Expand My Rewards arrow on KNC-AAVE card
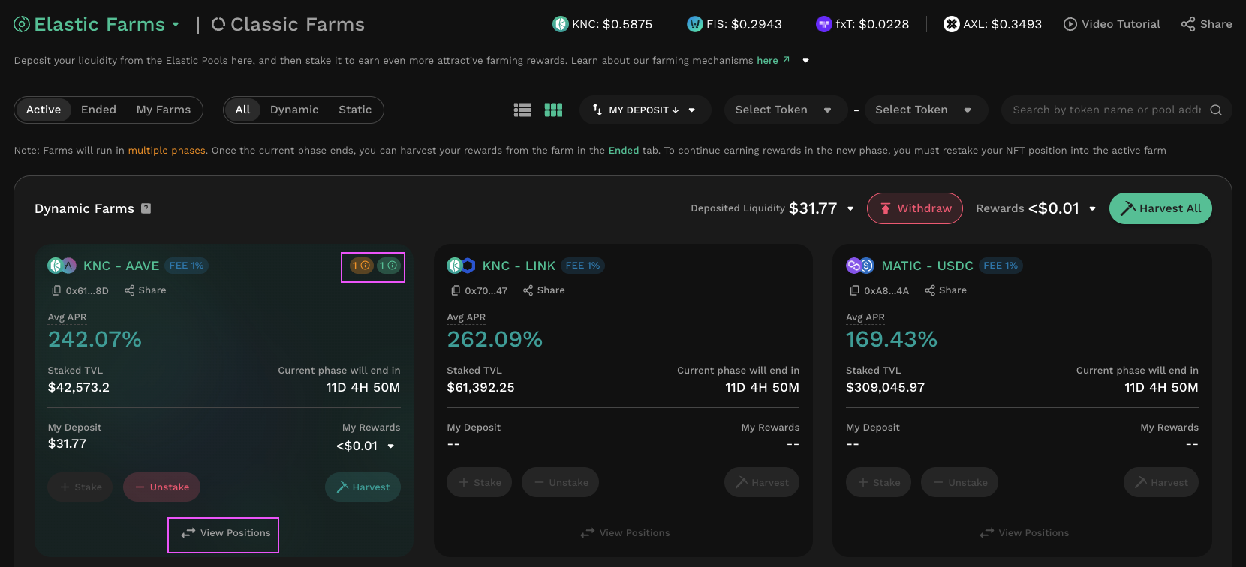The width and height of the screenshot is (1246, 567). tap(390, 446)
